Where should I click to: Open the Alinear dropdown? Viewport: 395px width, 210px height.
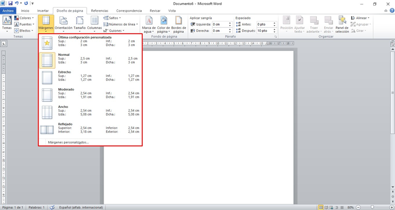pos(360,18)
